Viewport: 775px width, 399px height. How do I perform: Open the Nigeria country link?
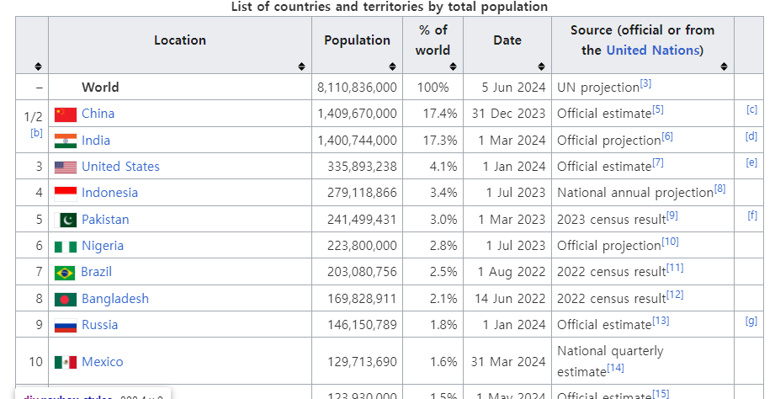click(x=102, y=246)
